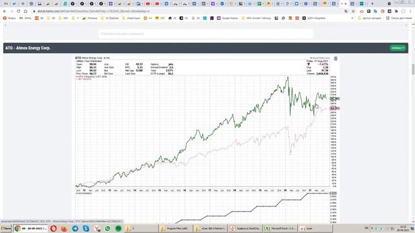This screenshot has width=415, height=233.
Task: Open the PDF document taskbar button
Action: (x=245, y=228)
